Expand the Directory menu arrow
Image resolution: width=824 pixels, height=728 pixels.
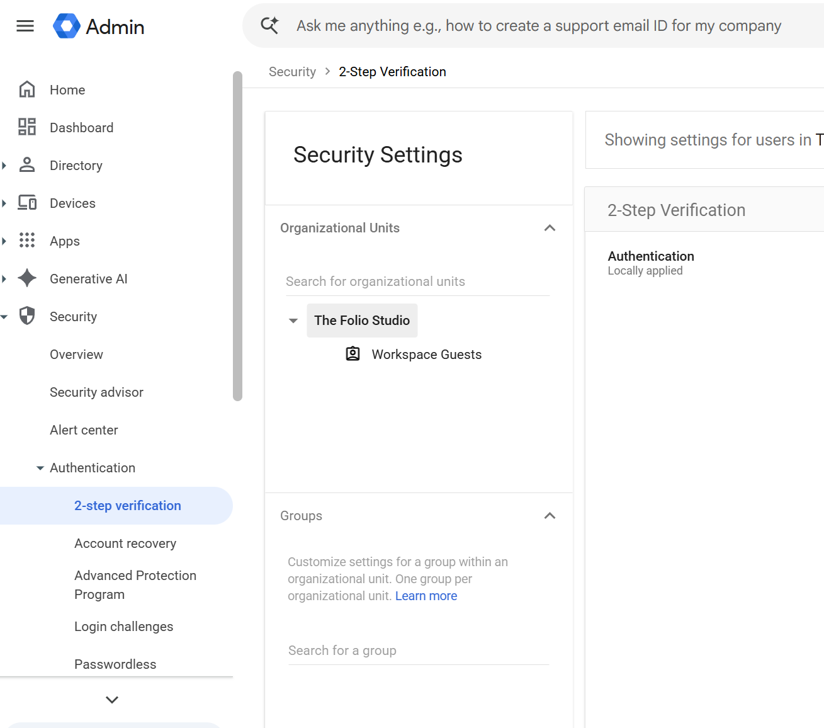click(x=4, y=166)
